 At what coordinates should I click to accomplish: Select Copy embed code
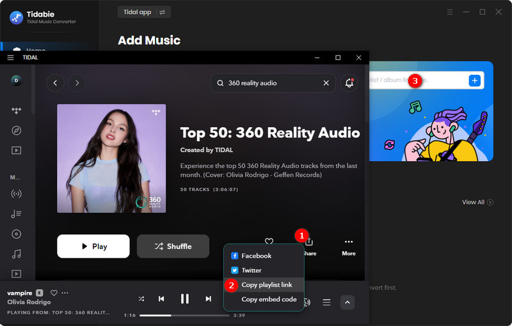[x=264, y=299]
